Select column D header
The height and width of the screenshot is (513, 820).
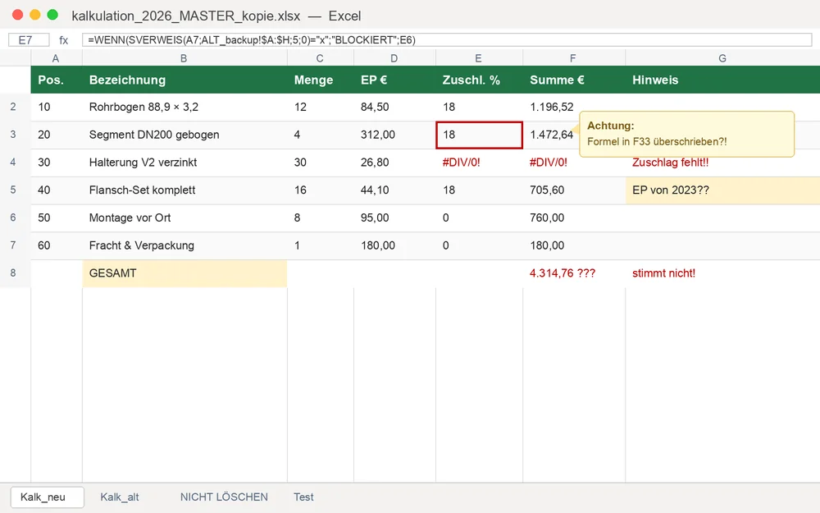394,58
